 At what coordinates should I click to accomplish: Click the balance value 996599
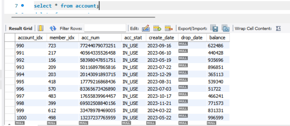[218, 118]
